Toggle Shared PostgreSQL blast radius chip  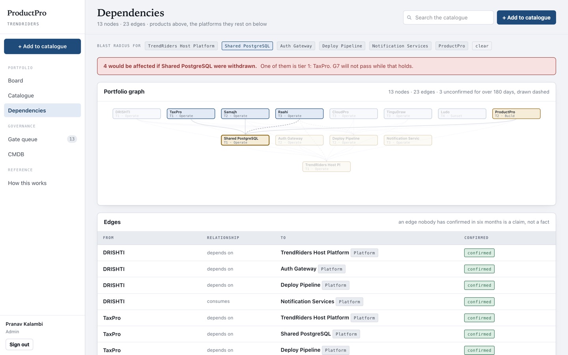(x=247, y=46)
